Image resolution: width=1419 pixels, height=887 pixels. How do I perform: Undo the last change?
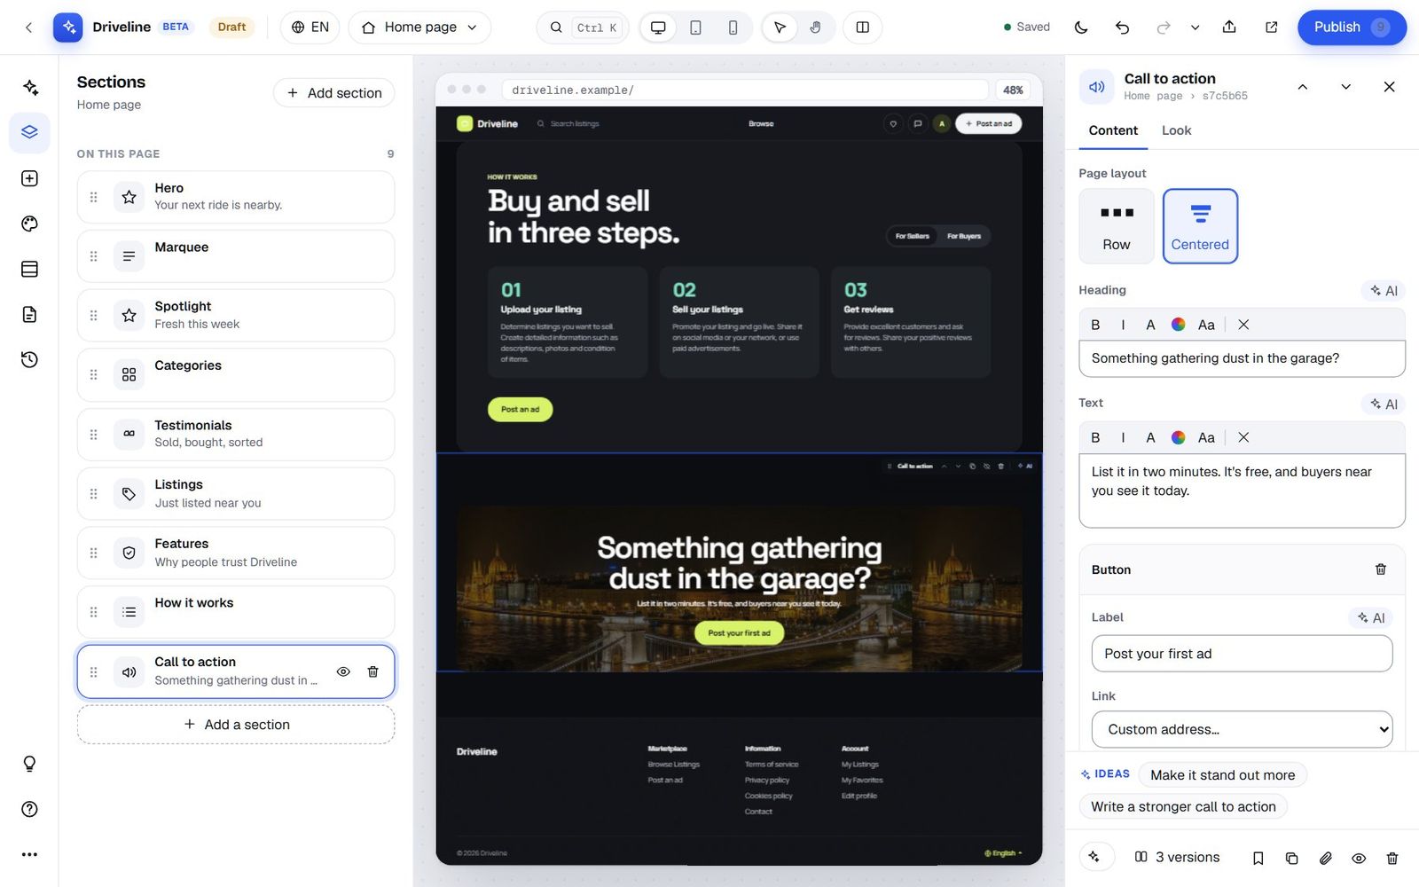(1122, 27)
